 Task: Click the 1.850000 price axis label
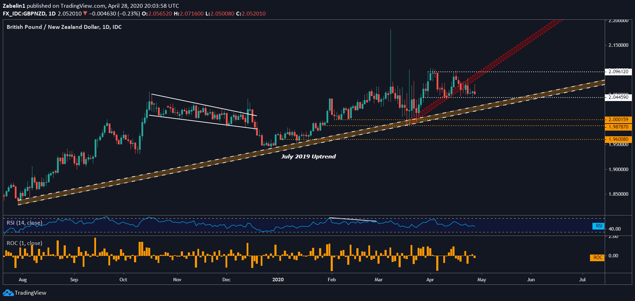(619, 194)
